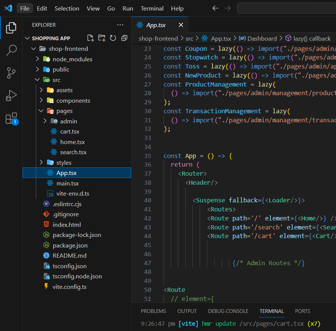Go forward with the right arrow
The height and width of the screenshot is (331, 336).
pyautogui.click(x=228, y=8)
